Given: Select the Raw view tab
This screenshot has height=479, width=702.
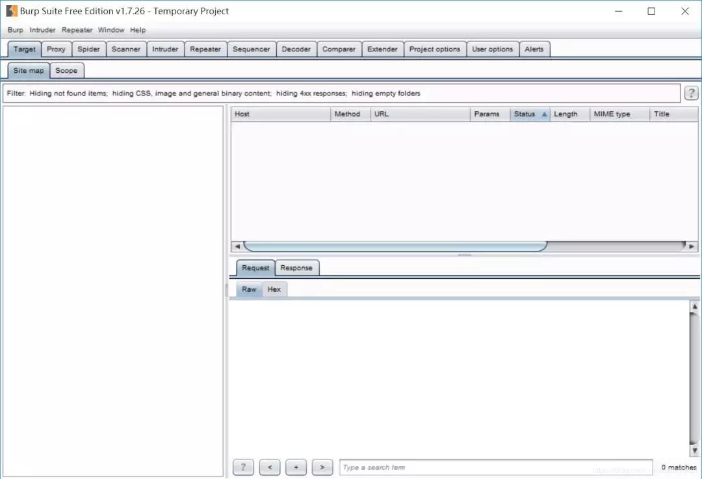Looking at the screenshot, I should coord(249,289).
